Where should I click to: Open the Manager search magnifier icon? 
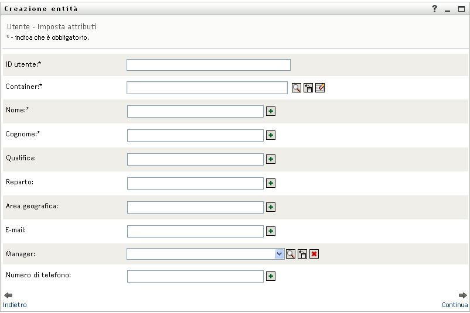(291, 254)
